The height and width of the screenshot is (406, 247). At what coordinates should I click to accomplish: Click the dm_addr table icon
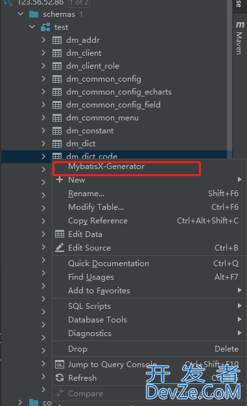(x=57, y=40)
